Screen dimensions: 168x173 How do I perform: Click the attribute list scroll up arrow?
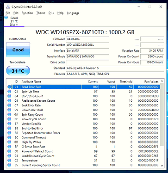[x=162, y=81]
